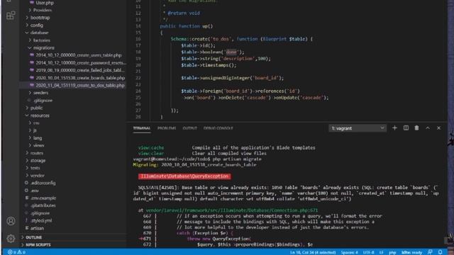Switch to the DEBUG CONSOLE tab

point(218,128)
